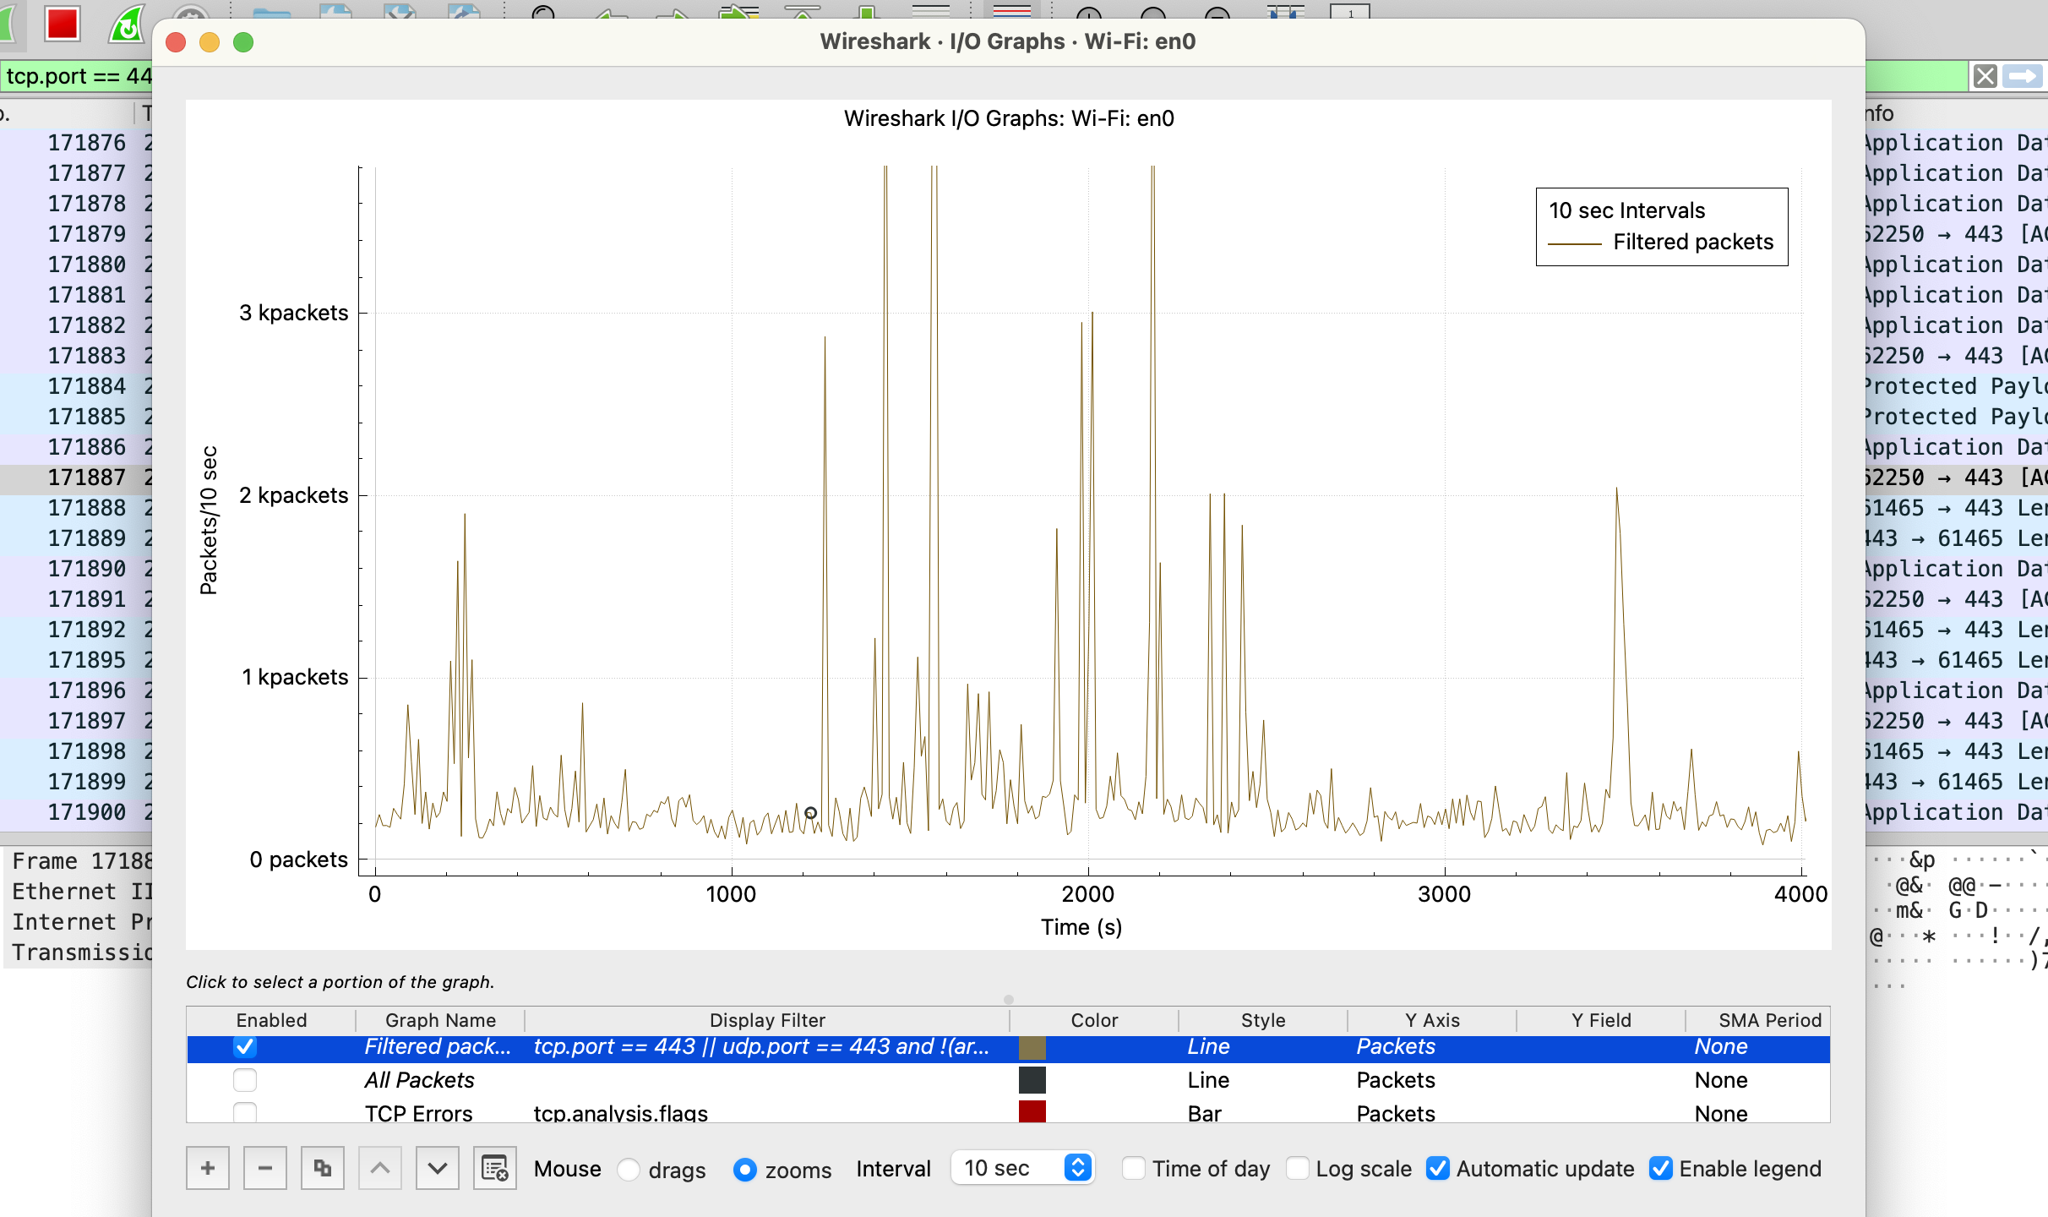Image resolution: width=2048 pixels, height=1217 pixels.
Task: Click the Y Axis column header
Action: tap(1432, 1020)
